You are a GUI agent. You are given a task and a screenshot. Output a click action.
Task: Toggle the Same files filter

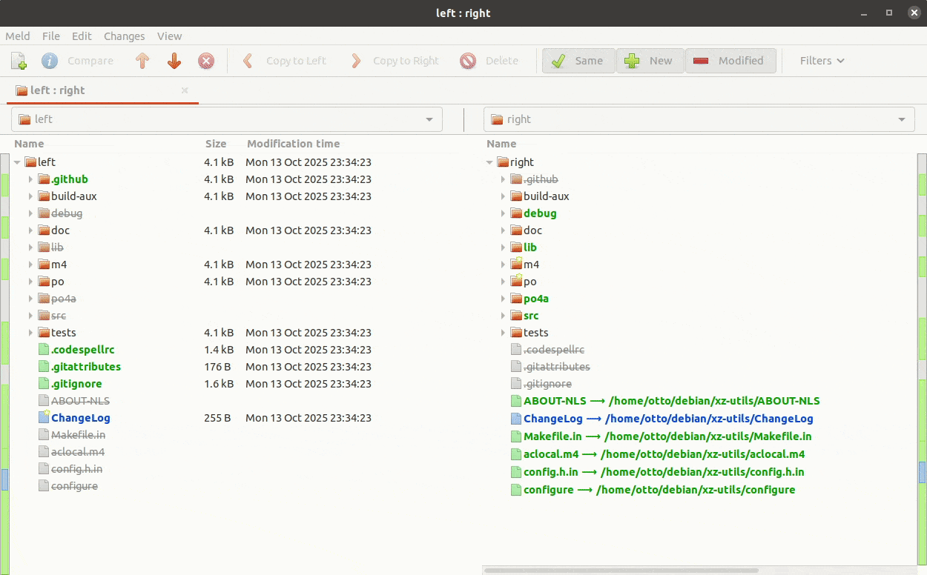tap(578, 61)
